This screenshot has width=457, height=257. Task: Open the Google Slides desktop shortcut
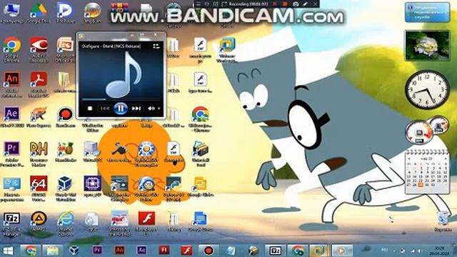click(x=200, y=186)
